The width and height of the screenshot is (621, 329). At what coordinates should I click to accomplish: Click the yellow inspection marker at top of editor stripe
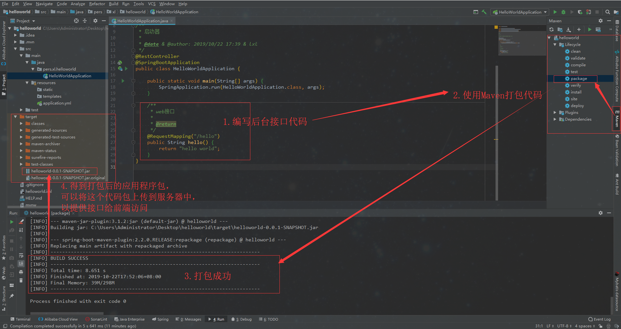[x=496, y=27]
